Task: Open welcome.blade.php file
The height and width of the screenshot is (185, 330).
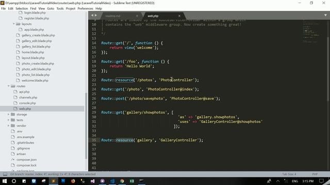Action: pyautogui.click(x=35, y=81)
